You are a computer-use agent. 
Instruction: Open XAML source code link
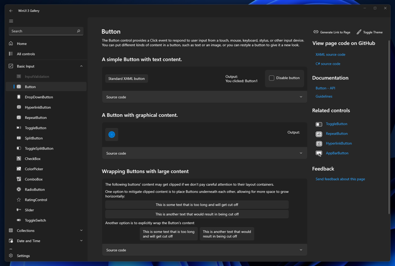(330, 54)
